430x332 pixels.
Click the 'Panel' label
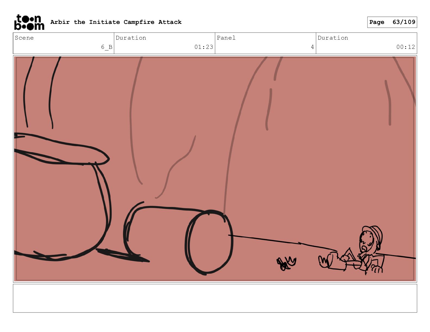click(226, 38)
